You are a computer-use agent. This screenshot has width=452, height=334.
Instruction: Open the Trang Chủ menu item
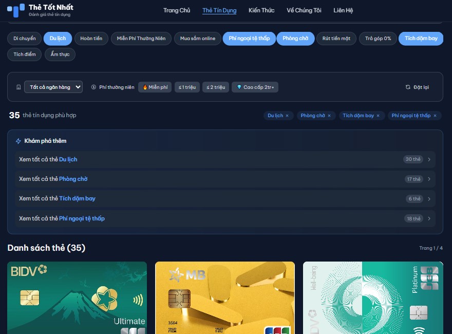[177, 10]
